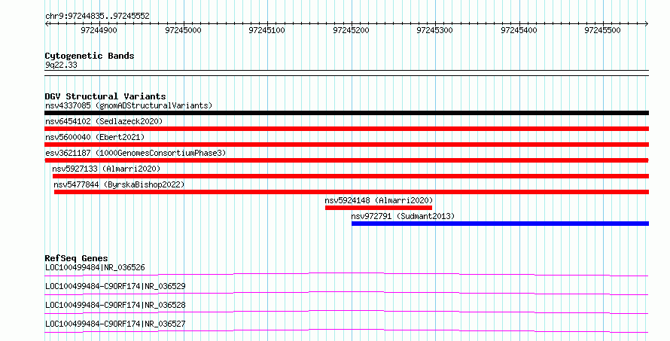Click the red esv3621187 variant bar
The width and height of the screenshot is (670, 341).
tap(346, 160)
